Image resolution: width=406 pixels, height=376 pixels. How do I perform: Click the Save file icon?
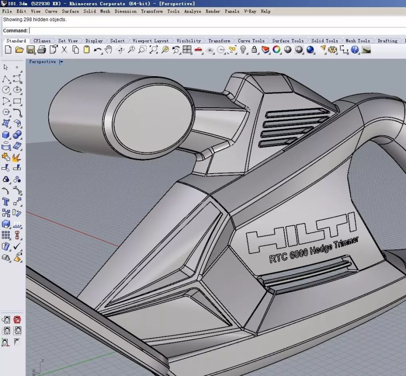click(31, 50)
